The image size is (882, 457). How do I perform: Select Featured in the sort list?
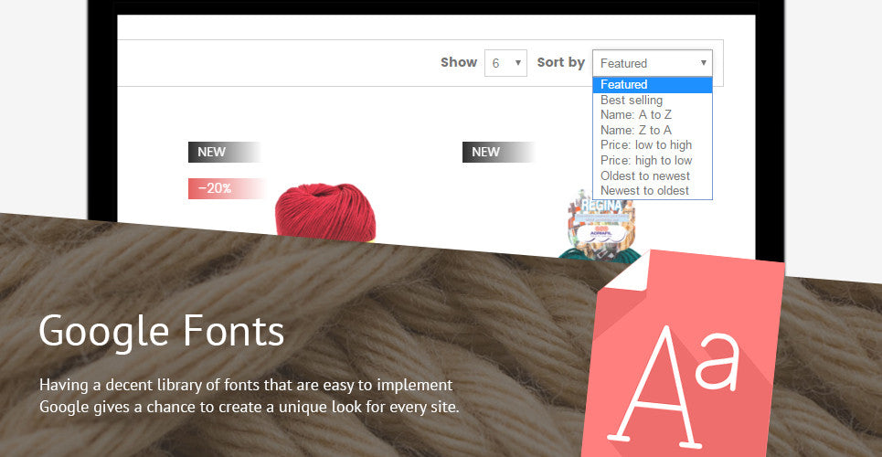[x=652, y=84]
